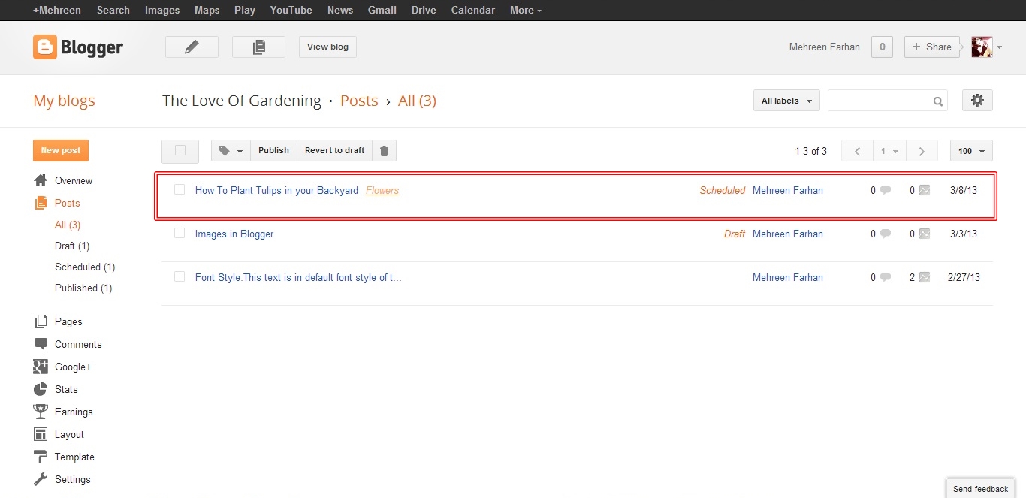This screenshot has height=498, width=1026.
Task: Click My blogs heading link
Action: pyautogui.click(x=64, y=101)
